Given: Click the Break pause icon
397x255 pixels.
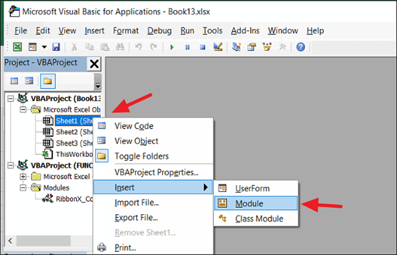Looking at the screenshot, I should click(x=187, y=47).
